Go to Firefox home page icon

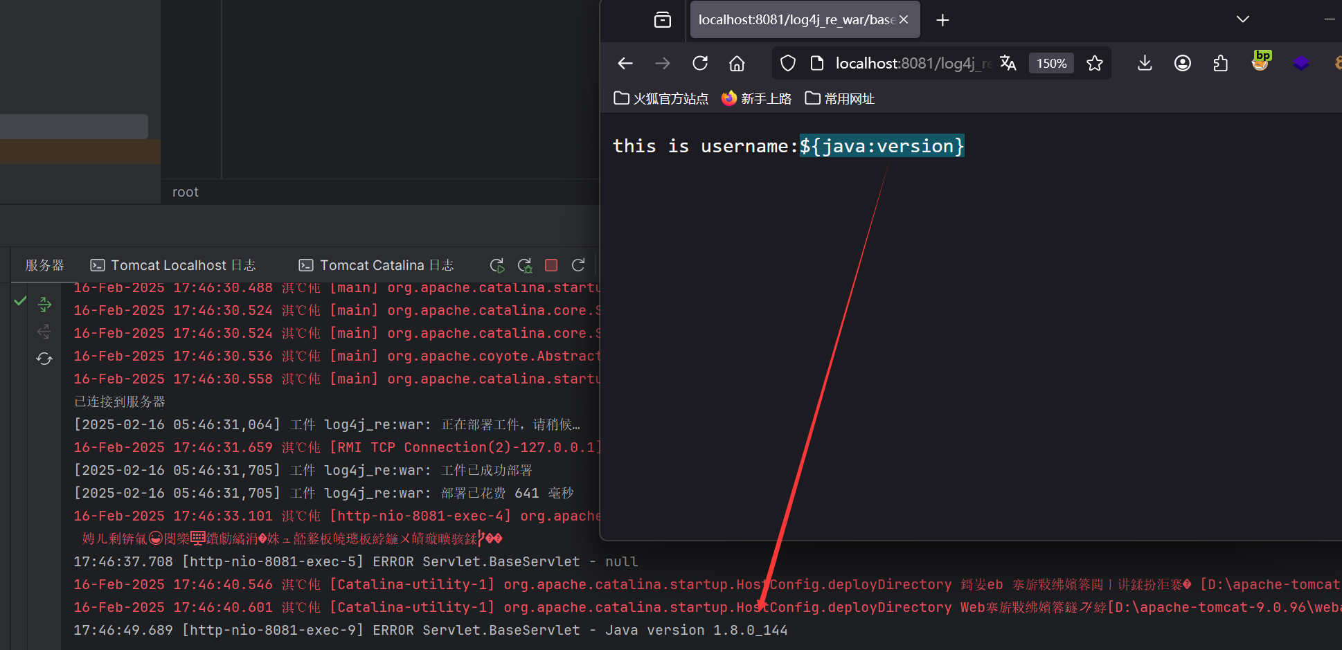pyautogui.click(x=737, y=64)
